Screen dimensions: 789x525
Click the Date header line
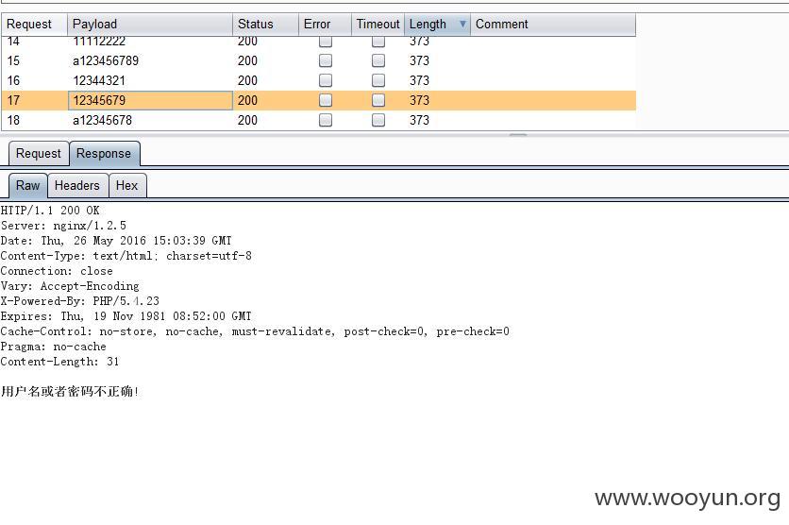tap(116, 241)
